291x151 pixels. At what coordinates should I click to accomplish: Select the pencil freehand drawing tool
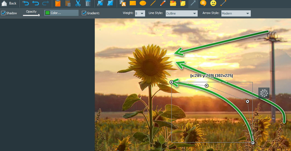(163, 3)
